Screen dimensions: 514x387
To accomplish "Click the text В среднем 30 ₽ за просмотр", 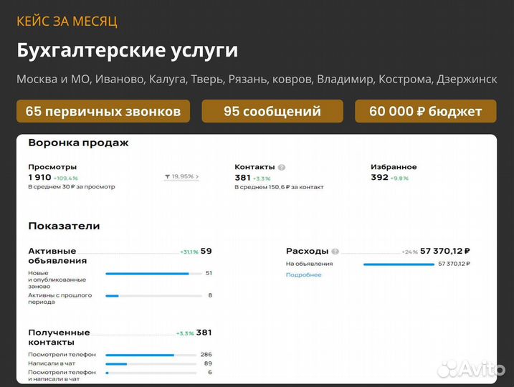I will (72, 187).
